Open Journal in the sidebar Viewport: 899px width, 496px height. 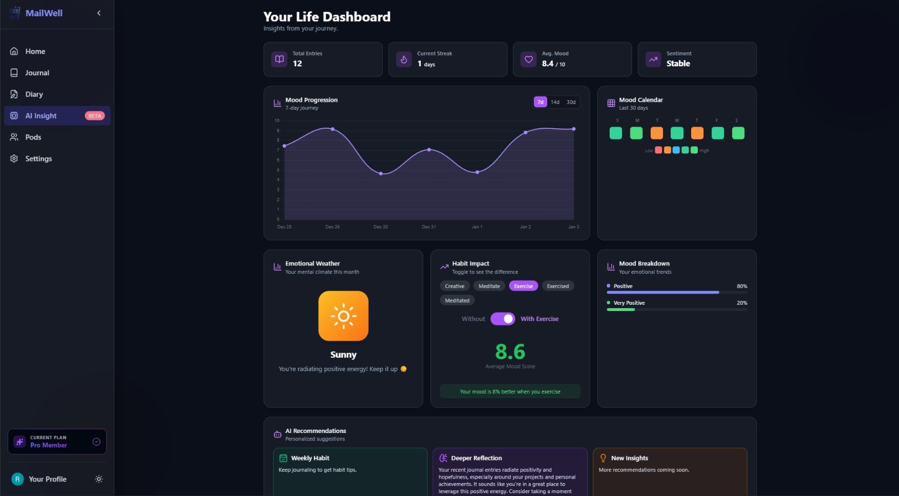pos(37,73)
